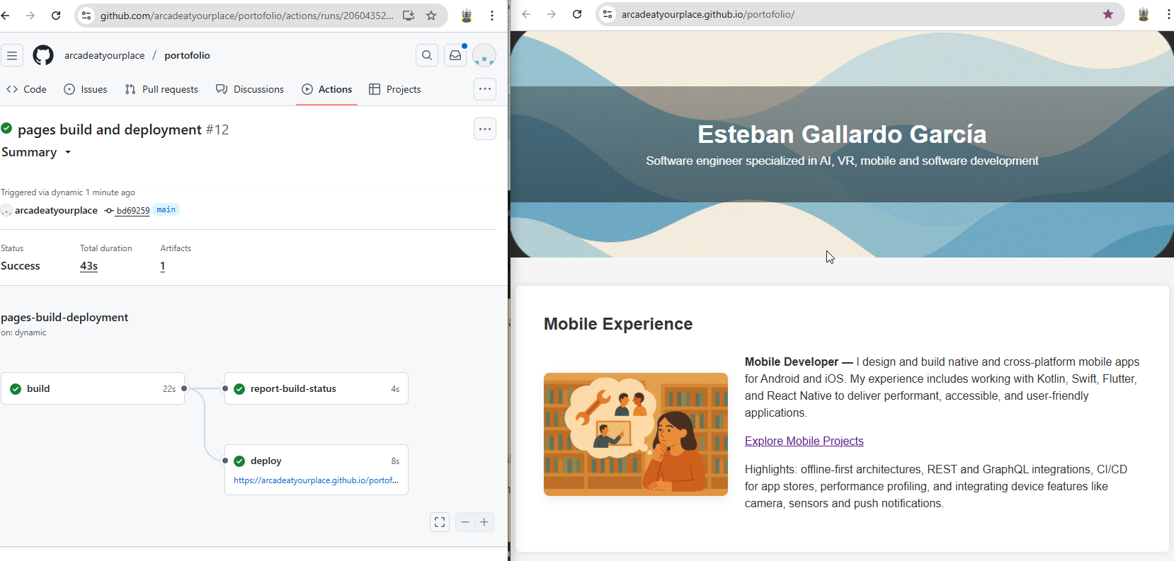
Task: Open the GitHub notifications inbox
Action: pyautogui.click(x=455, y=55)
